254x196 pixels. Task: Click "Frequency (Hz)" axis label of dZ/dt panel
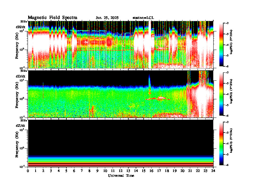tap(17, 145)
